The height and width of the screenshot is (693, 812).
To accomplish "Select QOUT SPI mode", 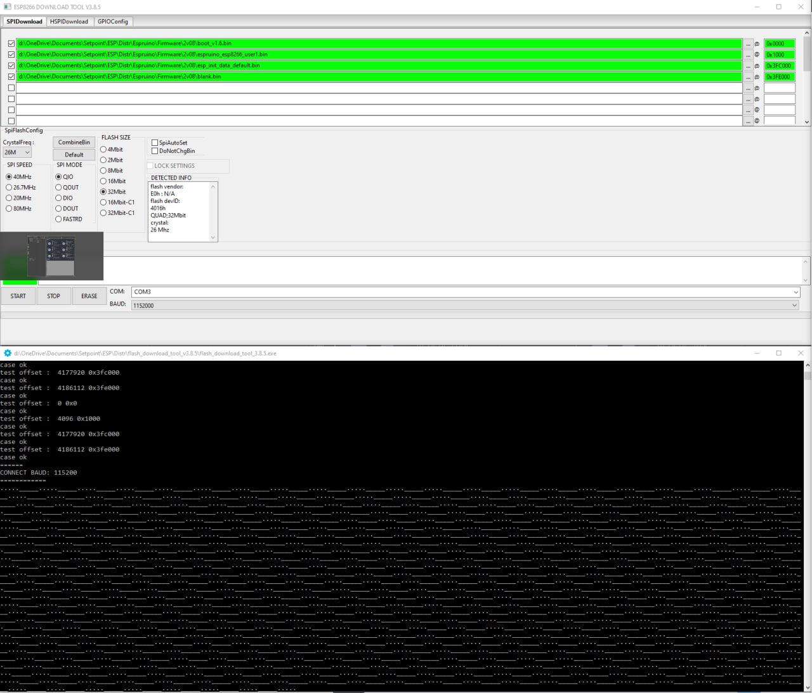I will point(58,188).
